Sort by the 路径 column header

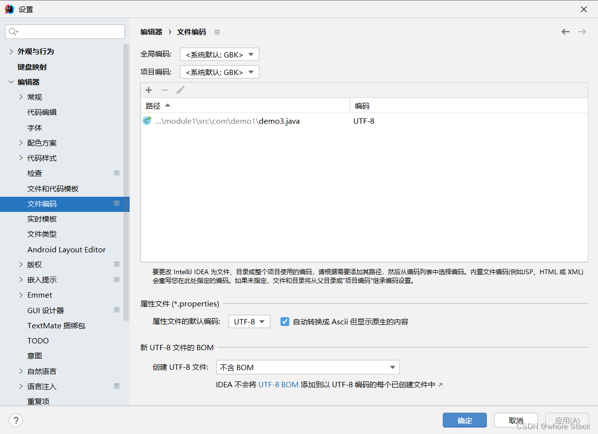(245, 106)
